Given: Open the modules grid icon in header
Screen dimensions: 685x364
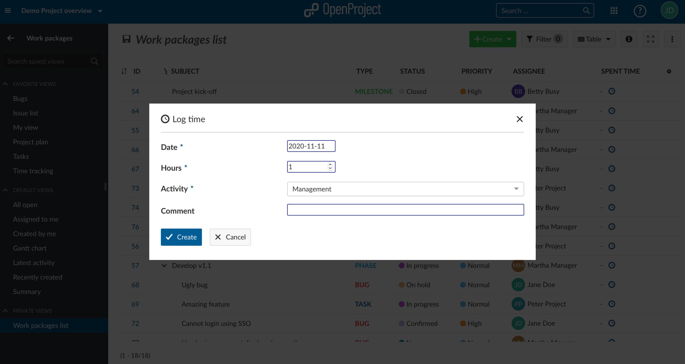Looking at the screenshot, I should [x=614, y=11].
